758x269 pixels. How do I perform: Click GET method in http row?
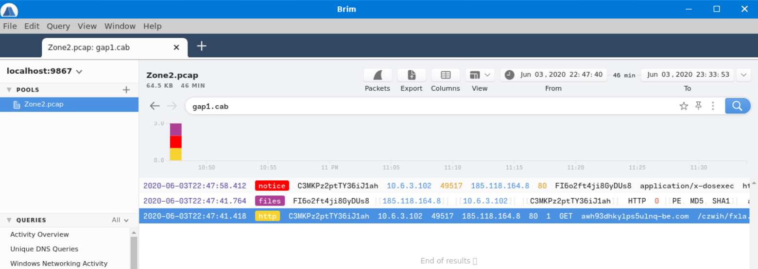[566, 216]
